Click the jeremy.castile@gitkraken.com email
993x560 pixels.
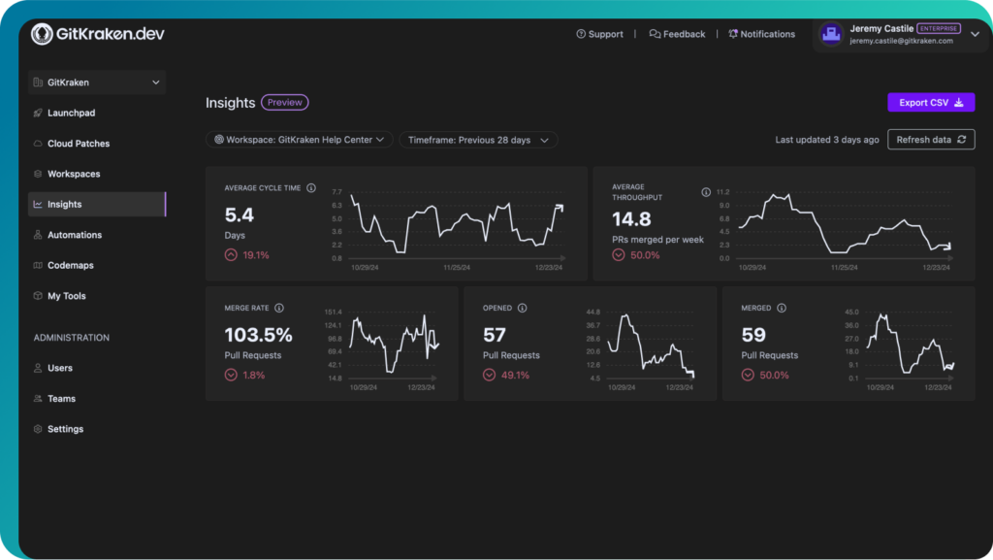tap(901, 41)
